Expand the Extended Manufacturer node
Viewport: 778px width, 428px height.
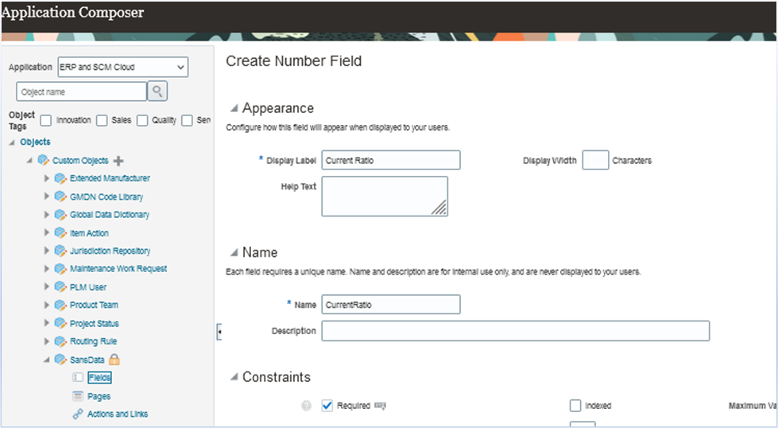point(47,178)
